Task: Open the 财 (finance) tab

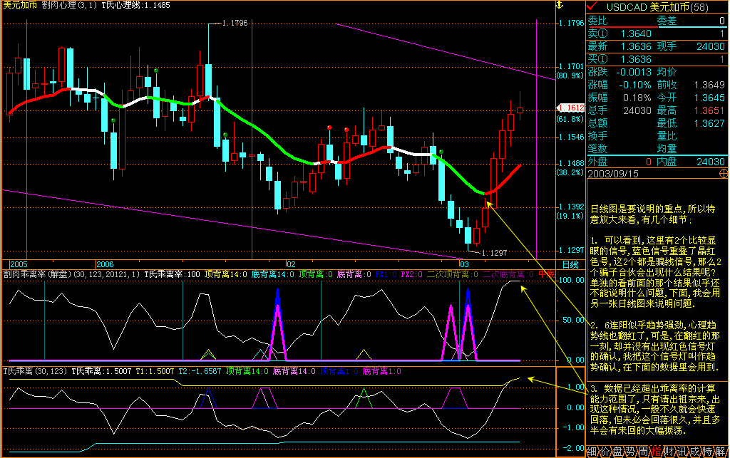Action: pos(669,451)
